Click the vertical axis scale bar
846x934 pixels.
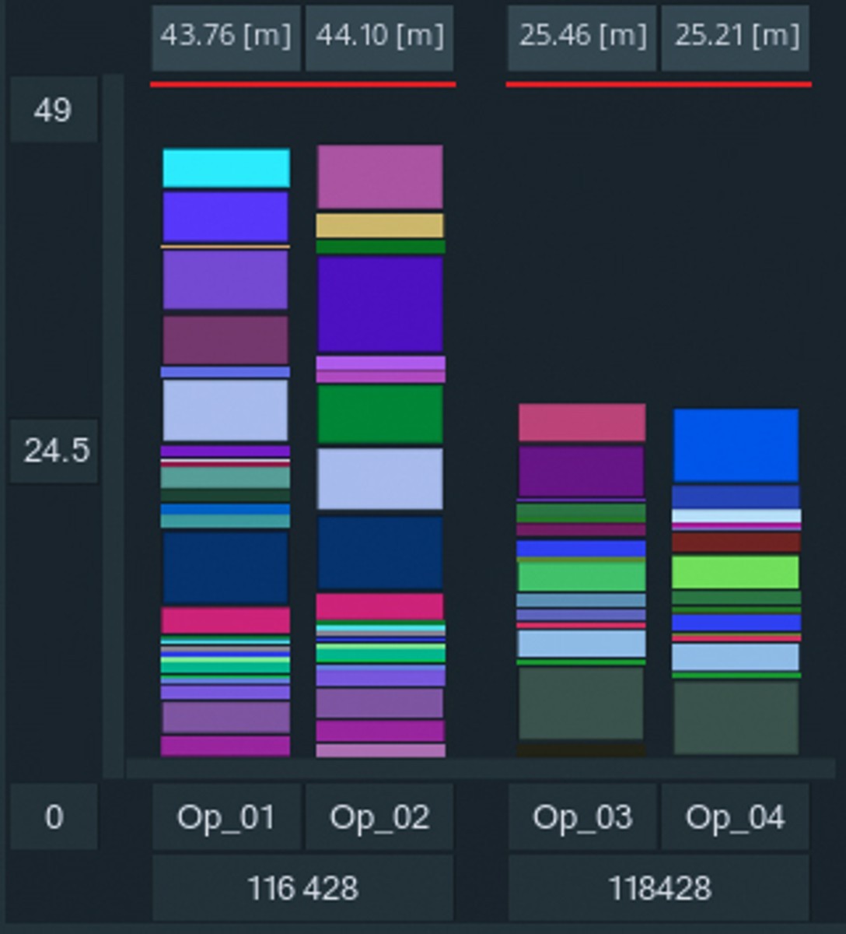[x=114, y=426]
